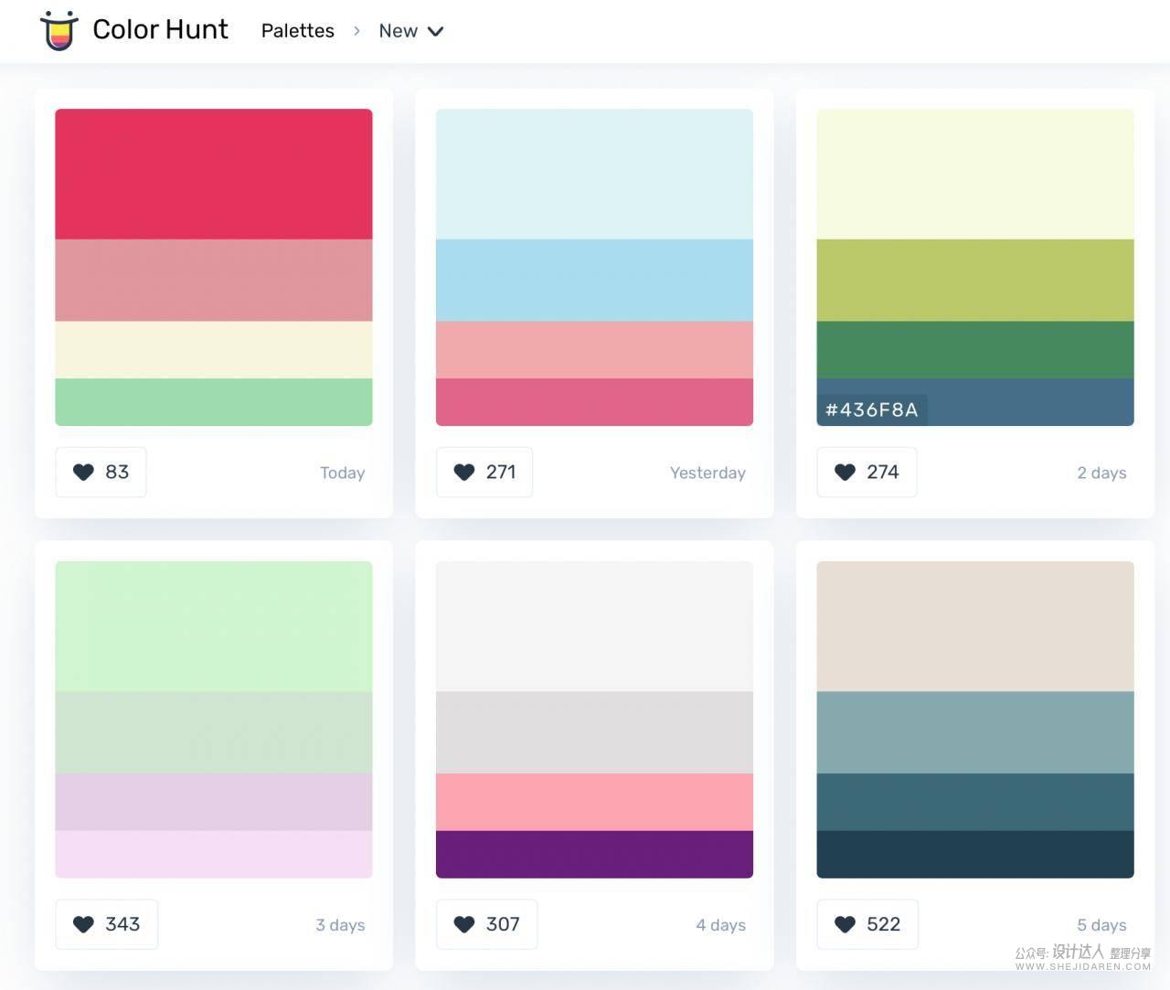
Task: Select the mint green swatch in Today palette
Action: [214, 402]
